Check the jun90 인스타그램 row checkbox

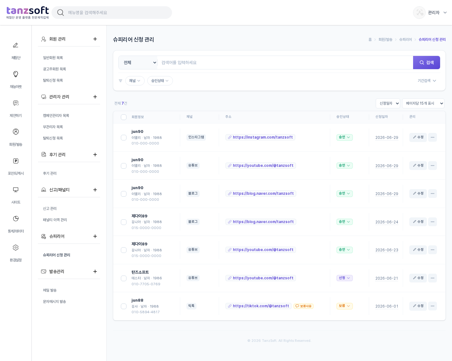(x=124, y=138)
